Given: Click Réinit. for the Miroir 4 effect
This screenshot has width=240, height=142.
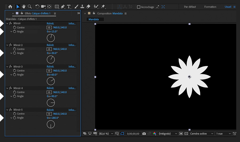Looking at the screenshot, I should [50, 88].
